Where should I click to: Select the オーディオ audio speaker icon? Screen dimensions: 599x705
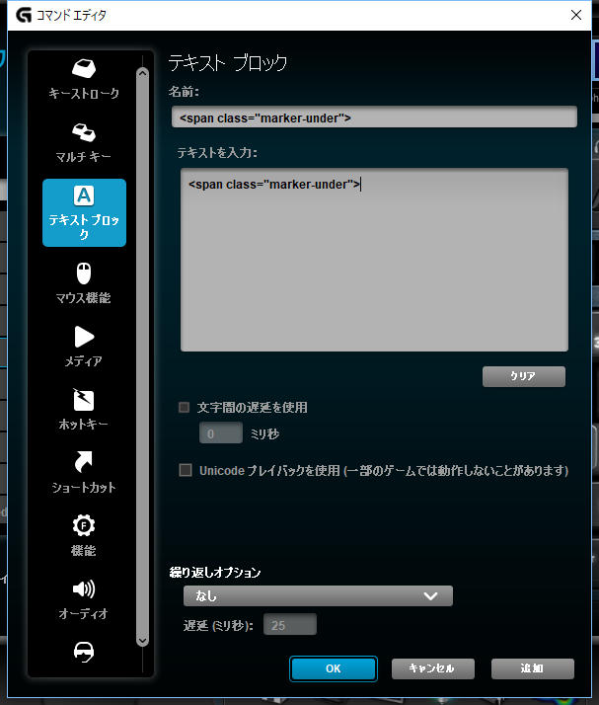tap(84, 588)
